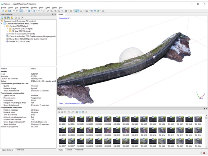Switch to the Référence pane tab
Viewport: 208px width, 156px height.
pyautogui.click(x=20, y=150)
